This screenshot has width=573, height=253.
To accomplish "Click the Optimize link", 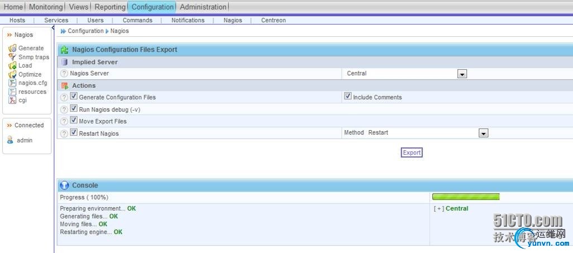I will [x=30, y=74].
